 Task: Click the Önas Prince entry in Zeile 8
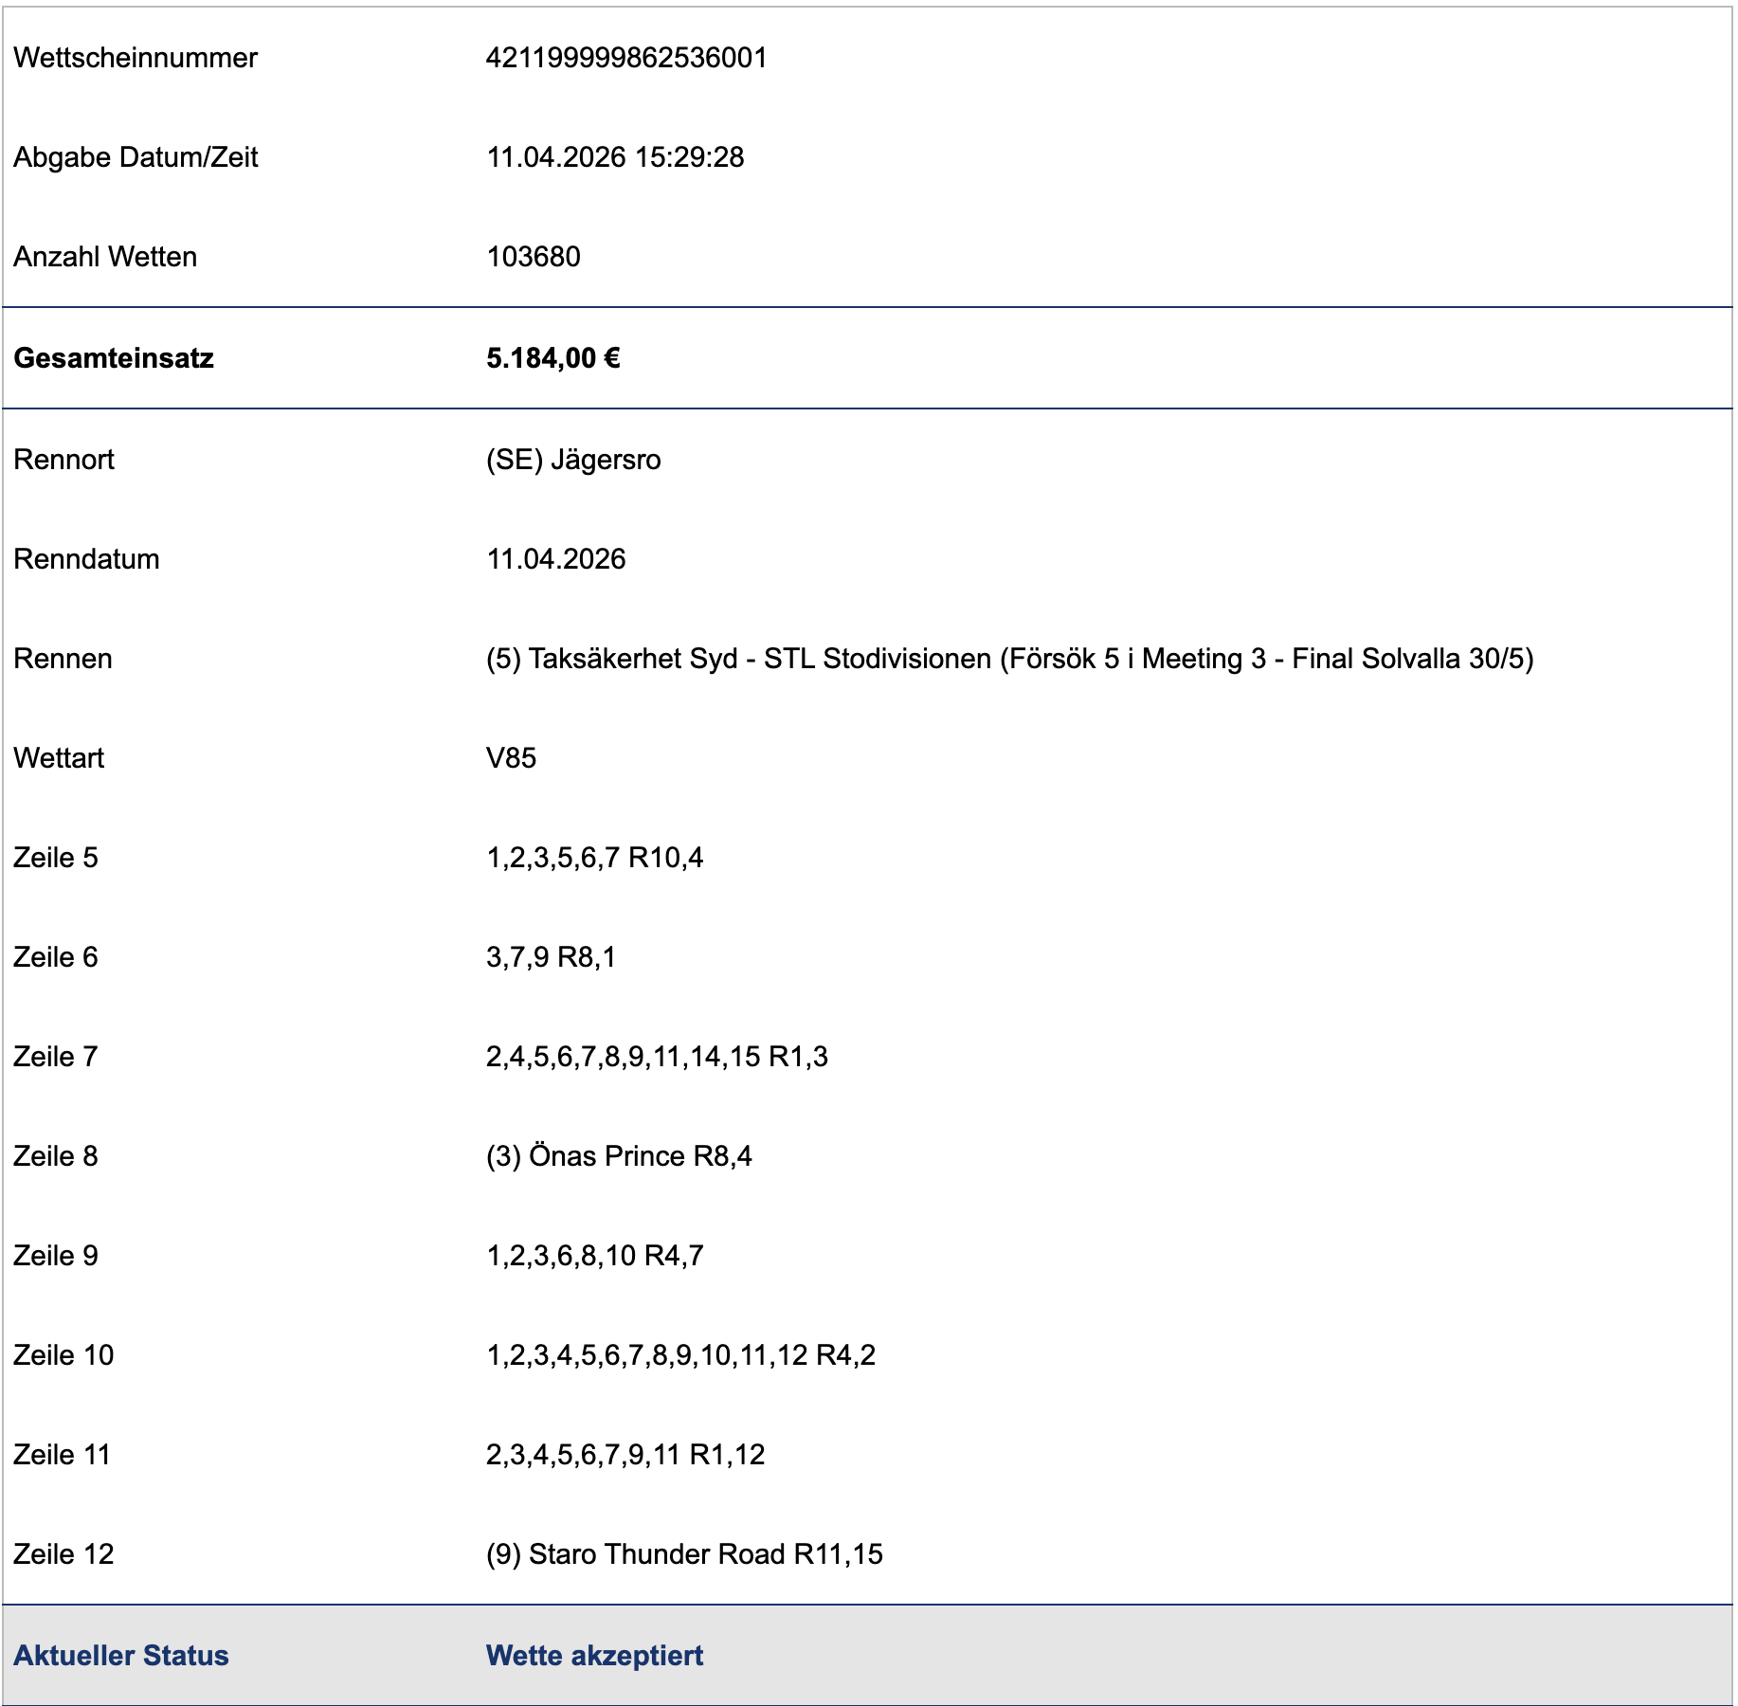(619, 1156)
